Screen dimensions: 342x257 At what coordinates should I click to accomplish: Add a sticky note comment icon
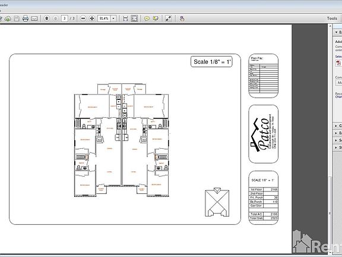click(x=147, y=18)
